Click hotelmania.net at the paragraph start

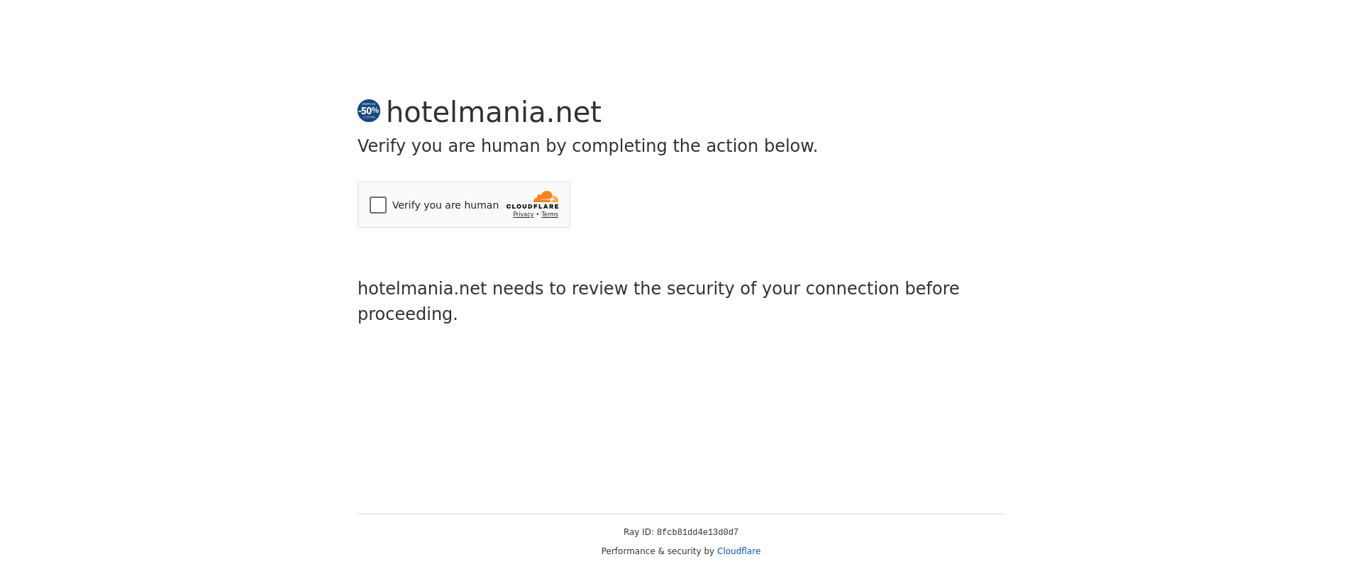(x=422, y=289)
